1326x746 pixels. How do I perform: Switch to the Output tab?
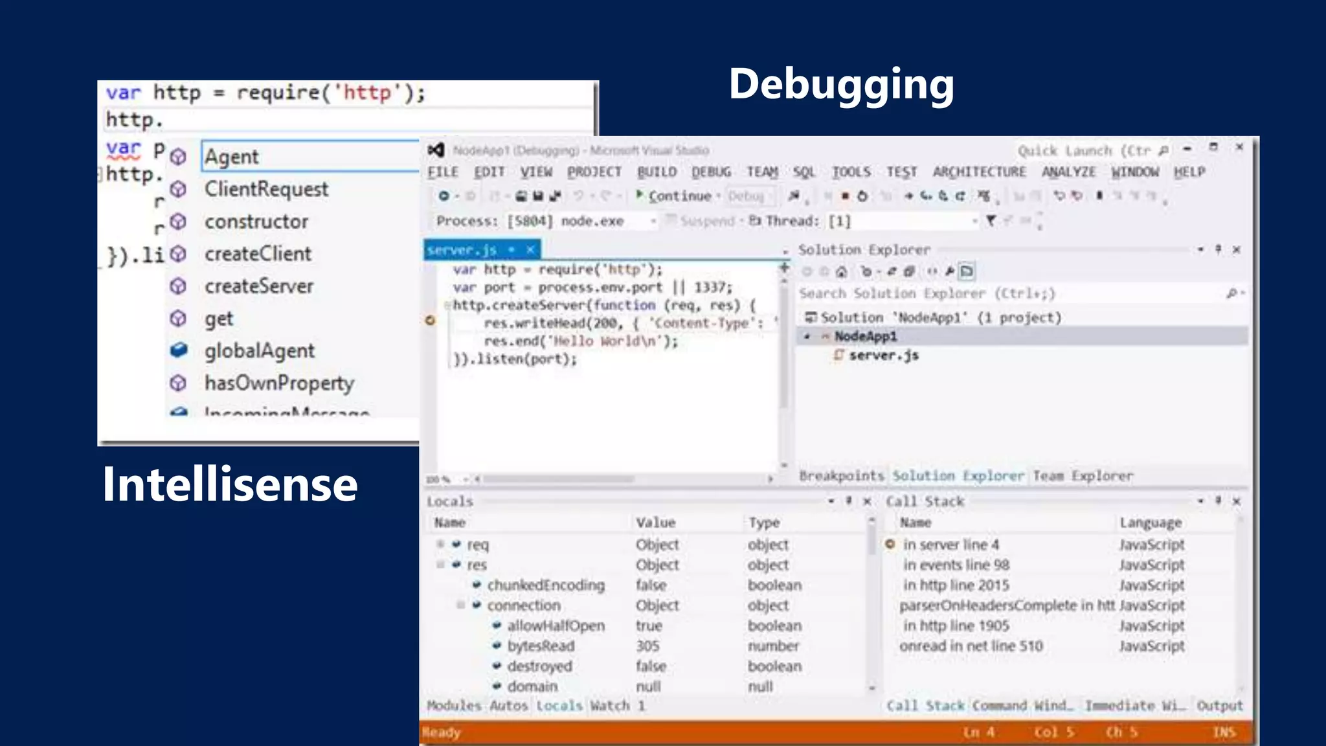click(x=1220, y=705)
